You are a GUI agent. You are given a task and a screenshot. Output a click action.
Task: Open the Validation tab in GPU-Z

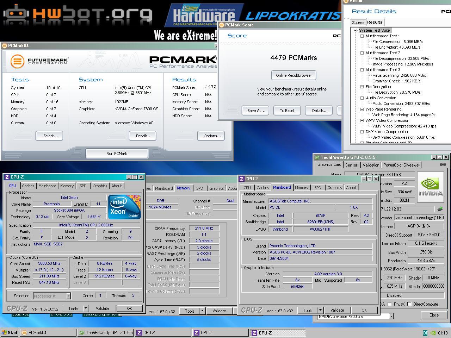(x=371, y=165)
